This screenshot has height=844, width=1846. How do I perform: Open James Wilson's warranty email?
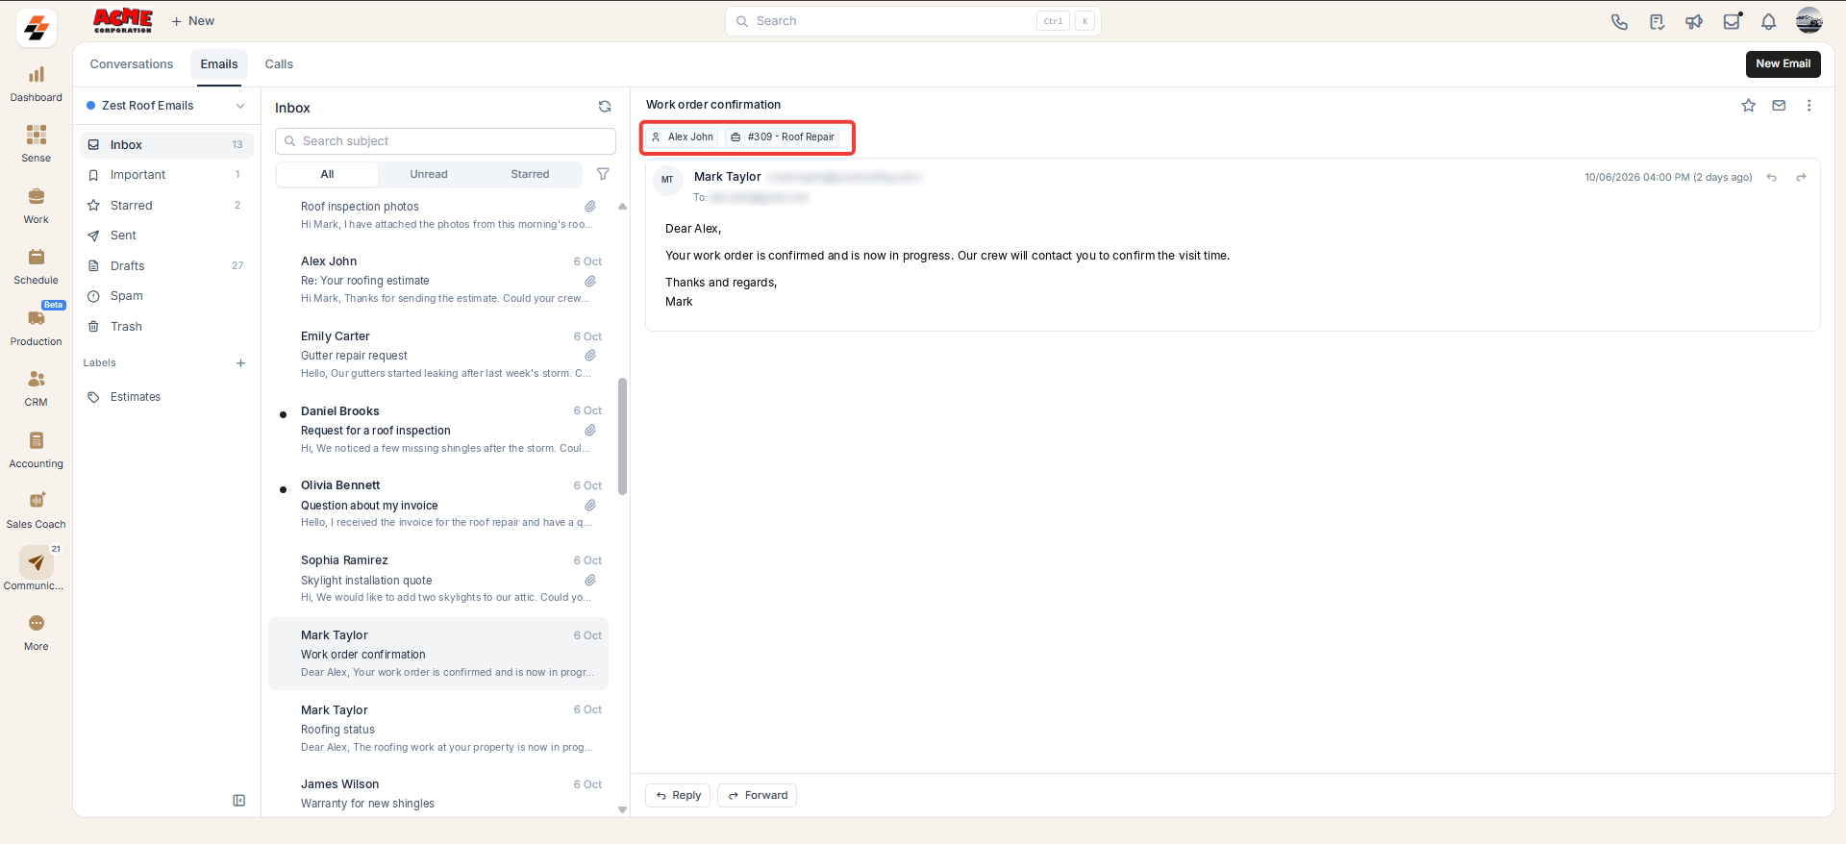438,794
